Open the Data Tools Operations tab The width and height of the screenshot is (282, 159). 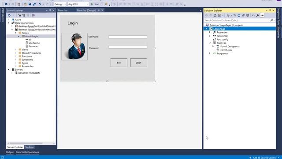27,152
